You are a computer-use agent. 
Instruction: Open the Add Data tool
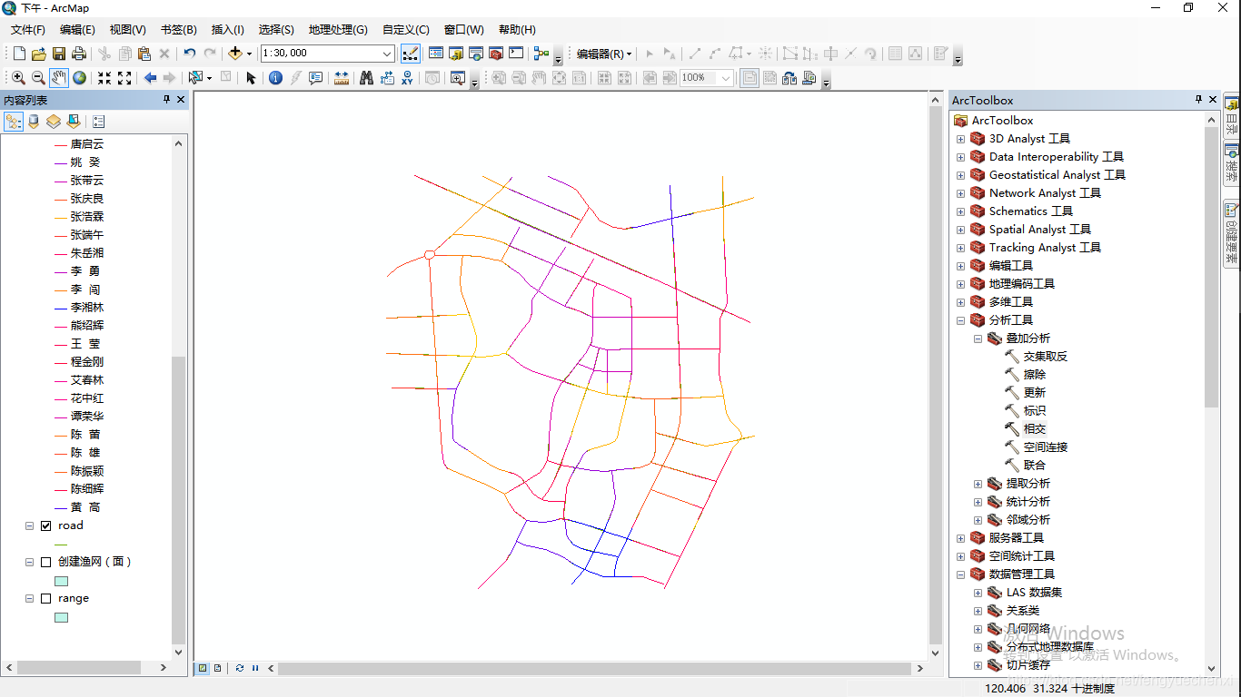point(234,53)
